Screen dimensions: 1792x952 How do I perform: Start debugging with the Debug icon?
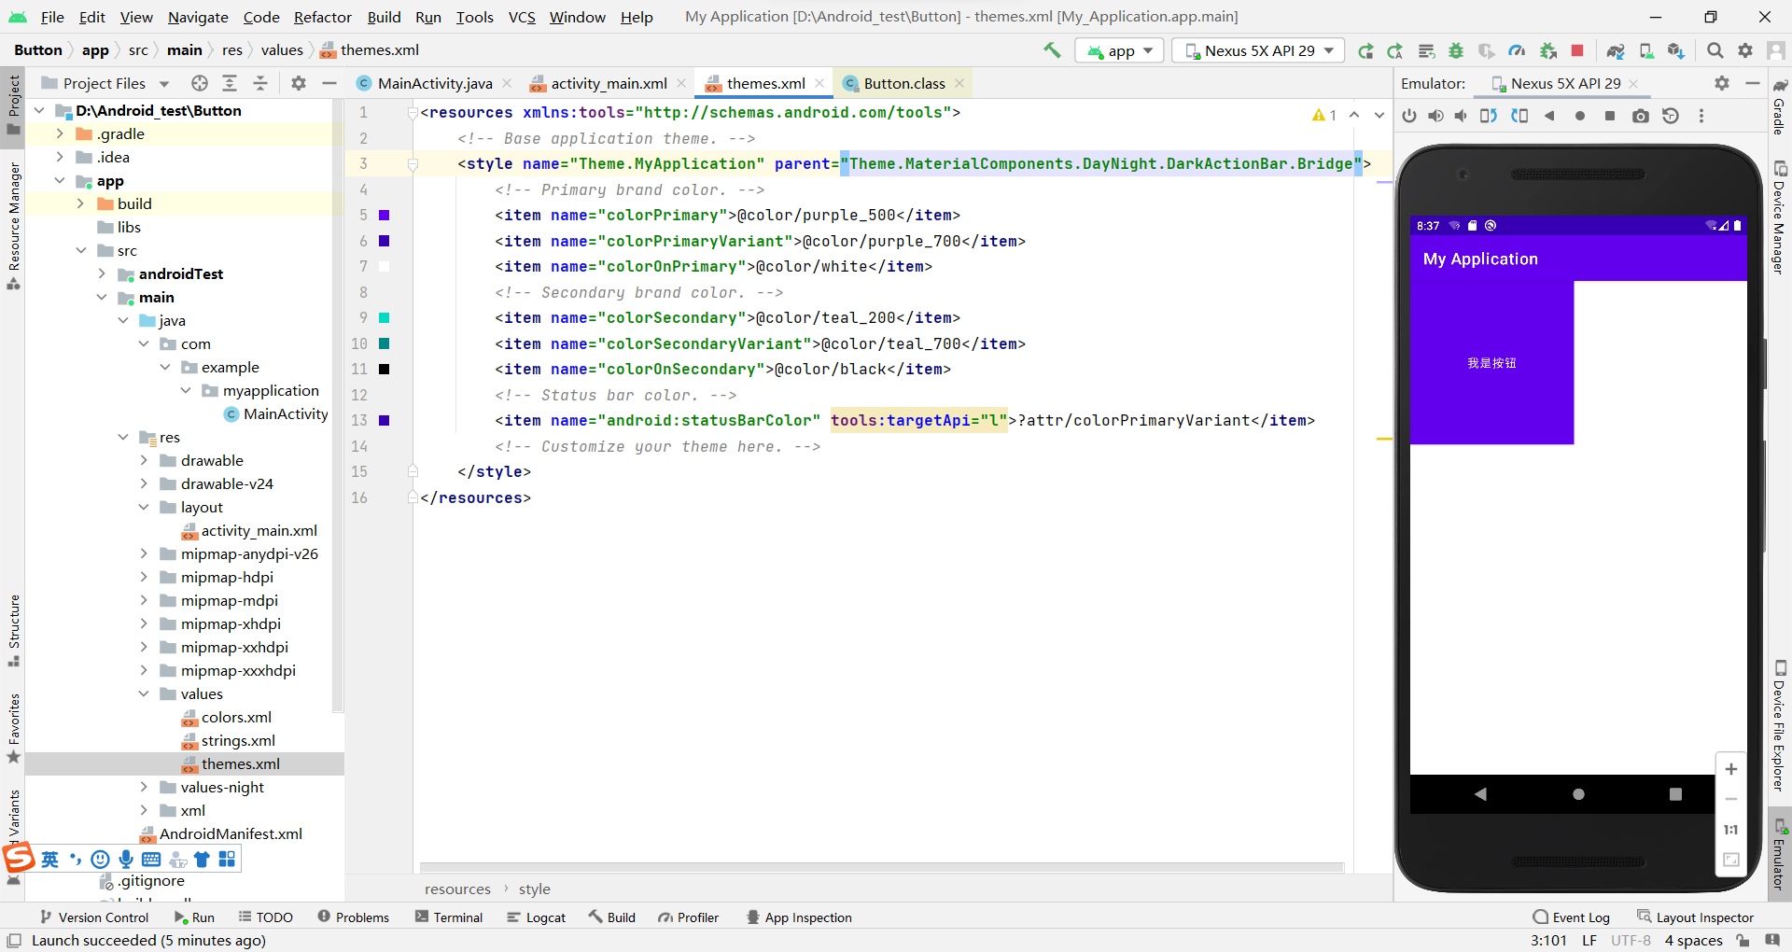[x=1457, y=50]
